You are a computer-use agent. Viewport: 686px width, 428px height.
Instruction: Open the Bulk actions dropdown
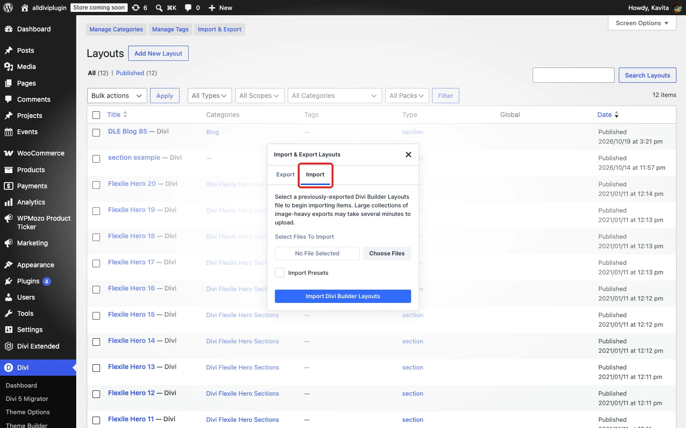(x=117, y=96)
